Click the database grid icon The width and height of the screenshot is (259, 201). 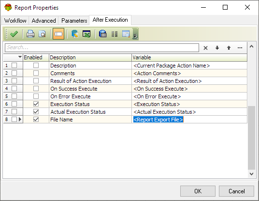point(102,34)
